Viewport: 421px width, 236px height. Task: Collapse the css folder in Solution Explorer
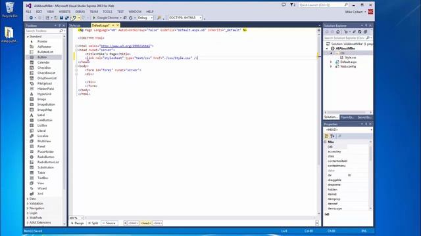(x=331, y=53)
